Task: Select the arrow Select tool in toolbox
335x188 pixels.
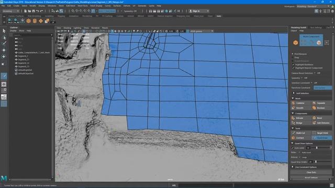Action: 4,31
